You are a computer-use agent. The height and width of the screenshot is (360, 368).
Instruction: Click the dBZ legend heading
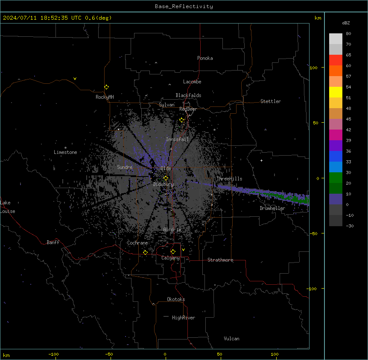346,23
